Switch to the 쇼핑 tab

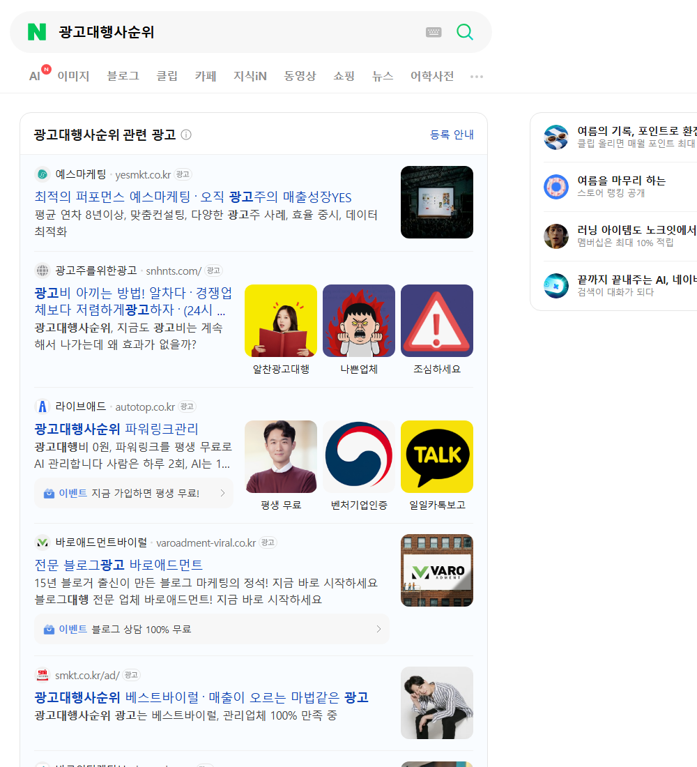344,76
